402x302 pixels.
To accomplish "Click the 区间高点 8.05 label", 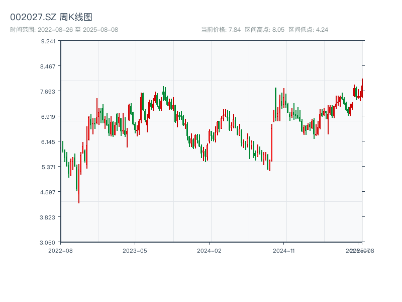I will coord(265,30).
